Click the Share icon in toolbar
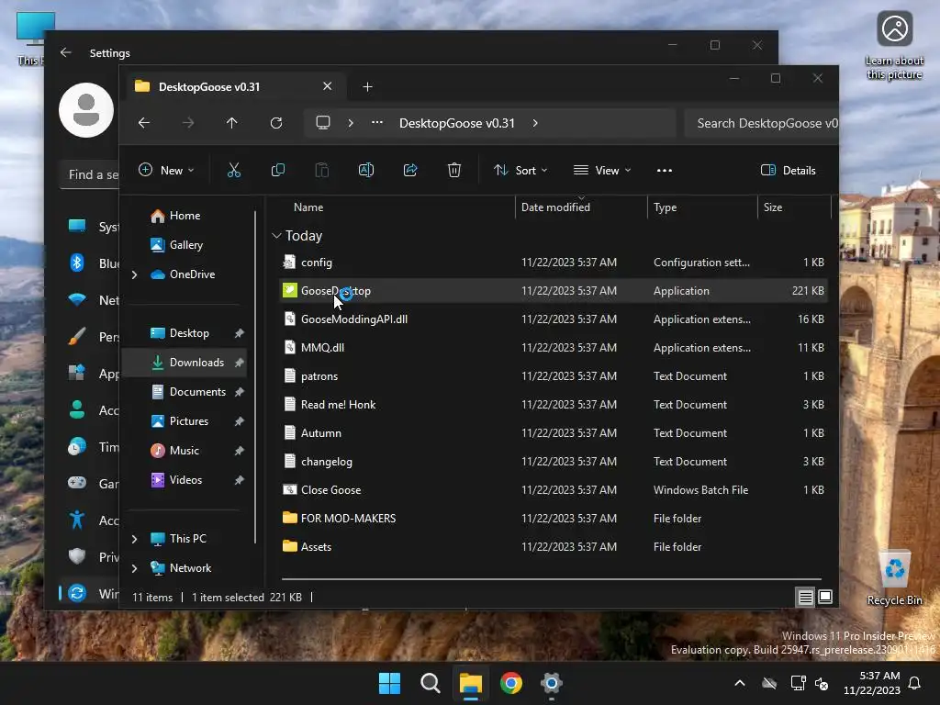The image size is (940, 705). click(x=410, y=170)
